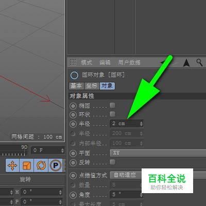Click the 对象属性 section header
Screen dimensions: 206x206
[x=137, y=96]
